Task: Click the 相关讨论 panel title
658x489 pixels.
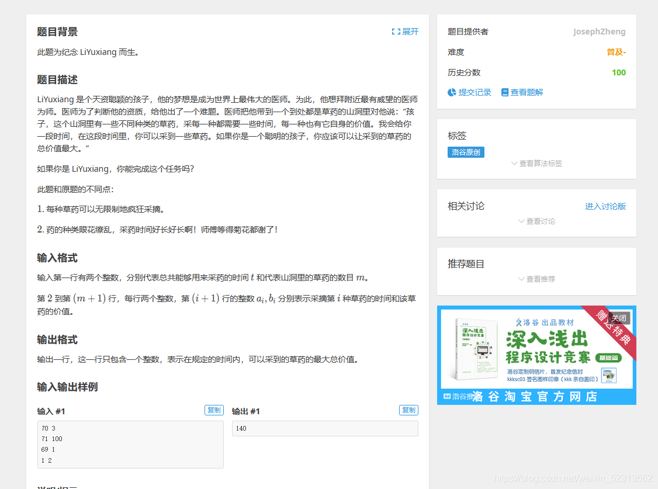Action: (x=466, y=206)
